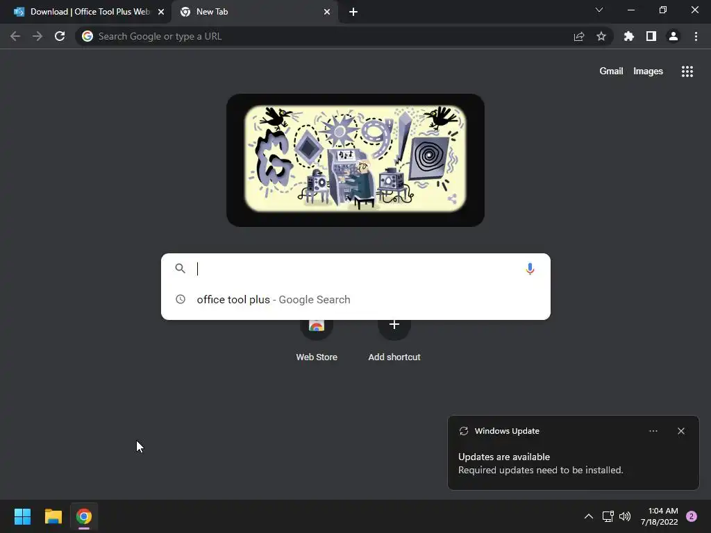Open the volume control in system tray

tap(625, 516)
